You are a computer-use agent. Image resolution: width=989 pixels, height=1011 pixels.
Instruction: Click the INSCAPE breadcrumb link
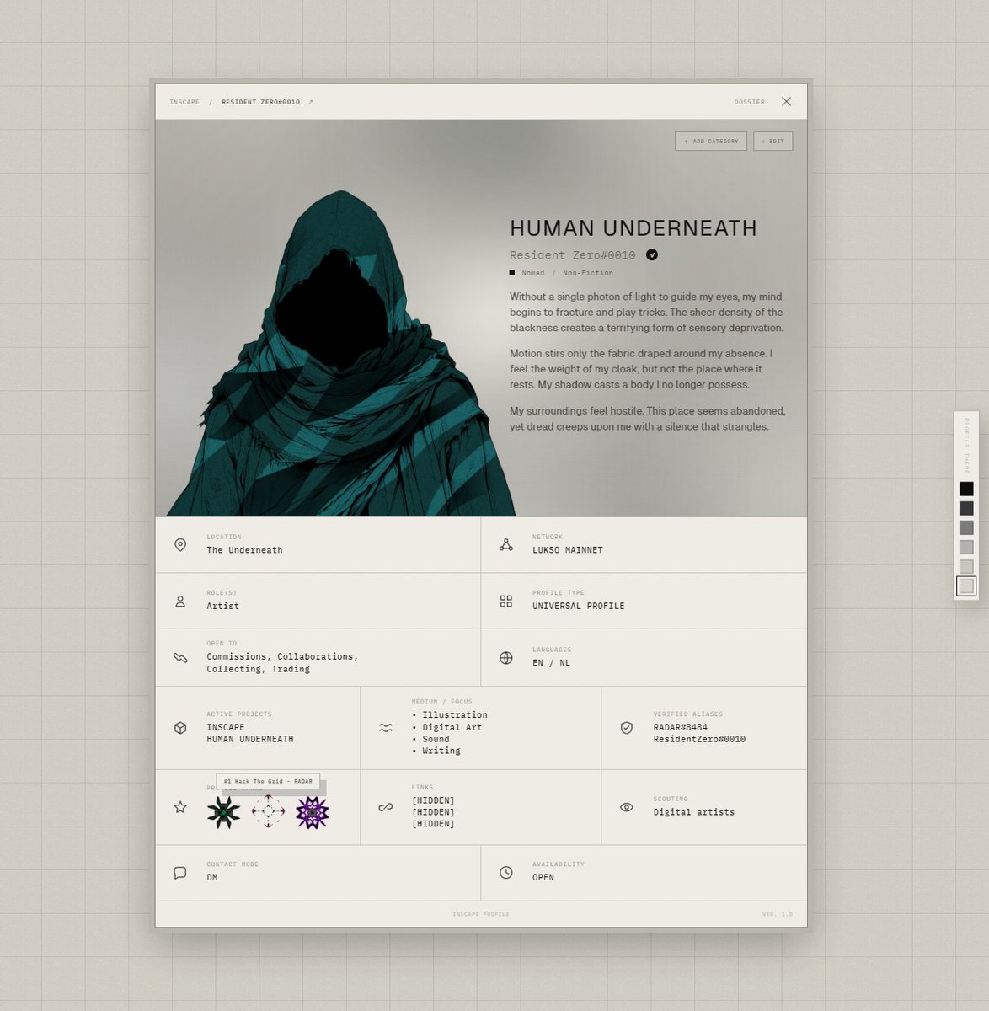tap(184, 102)
